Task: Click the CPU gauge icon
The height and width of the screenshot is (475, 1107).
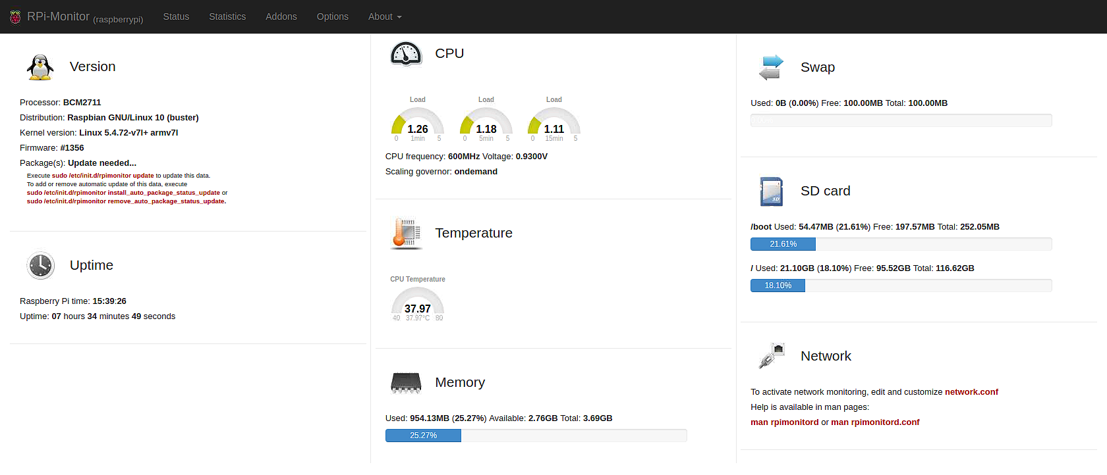Action: pyautogui.click(x=406, y=53)
